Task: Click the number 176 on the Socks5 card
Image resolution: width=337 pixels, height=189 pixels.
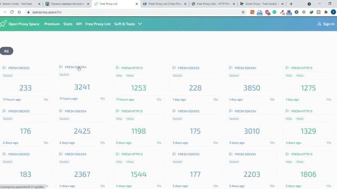Action: [25, 131]
